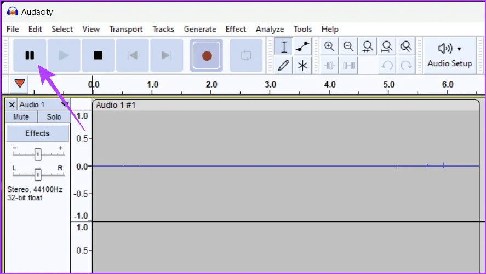Image resolution: width=486 pixels, height=274 pixels.
Task: Skip to end of track
Action: [167, 55]
